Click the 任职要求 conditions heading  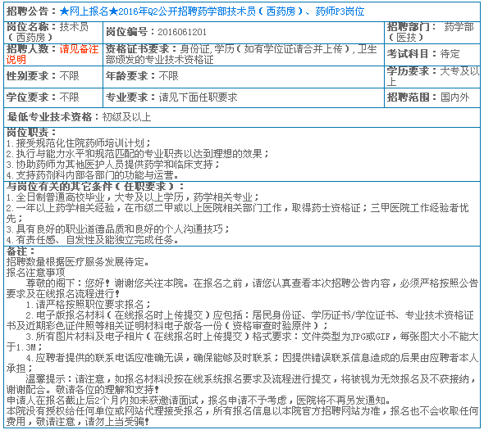95,187
